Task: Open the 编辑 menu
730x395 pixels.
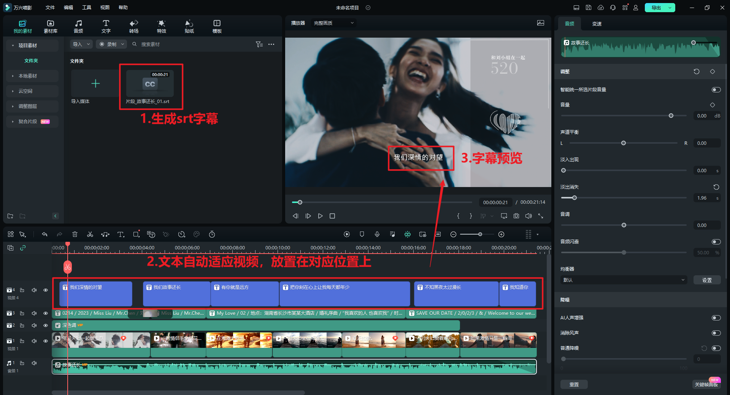Action: (x=68, y=8)
